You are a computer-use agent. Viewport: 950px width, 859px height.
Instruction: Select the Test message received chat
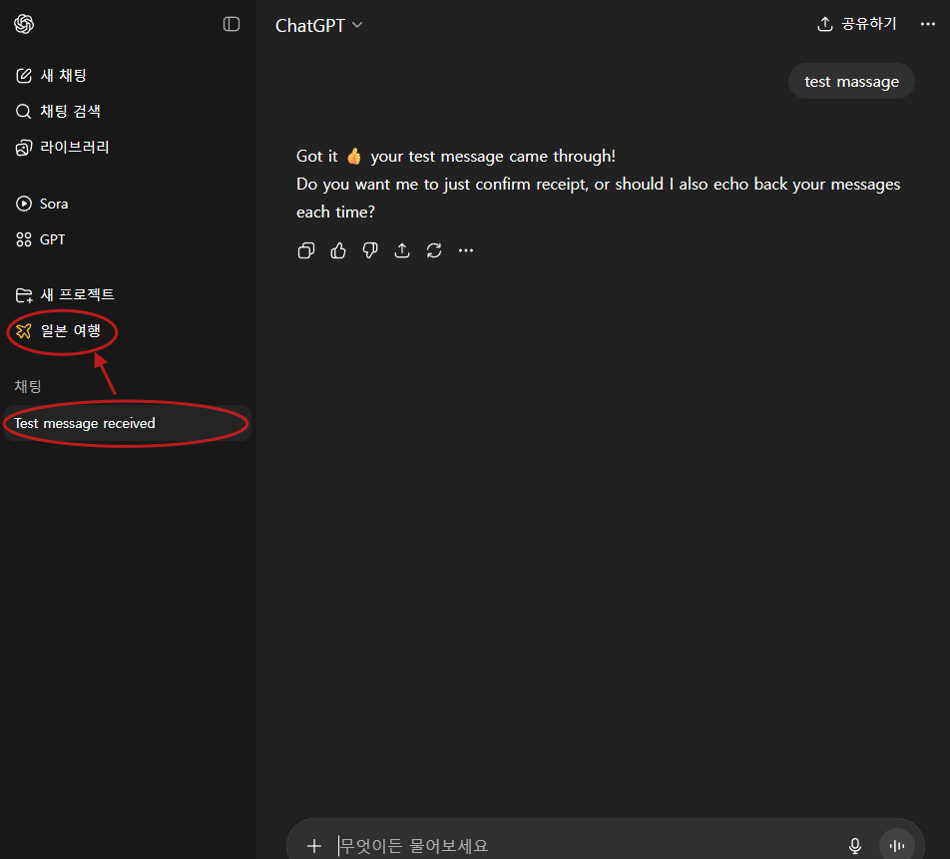(x=85, y=423)
